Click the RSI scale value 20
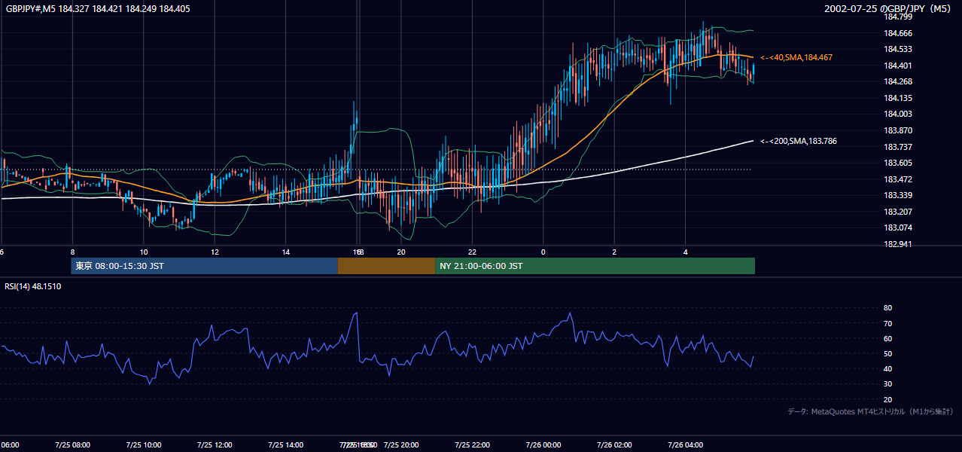962x452 pixels. tap(887, 399)
